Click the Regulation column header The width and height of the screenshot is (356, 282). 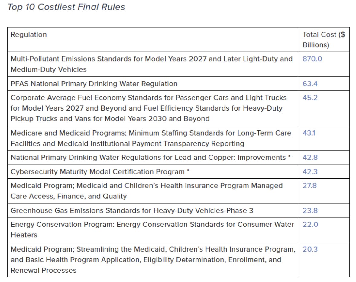click(29, 34)
